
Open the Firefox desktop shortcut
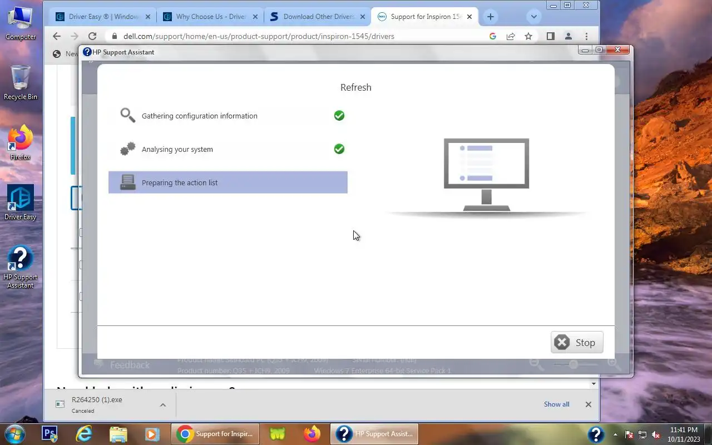[21, 144]
